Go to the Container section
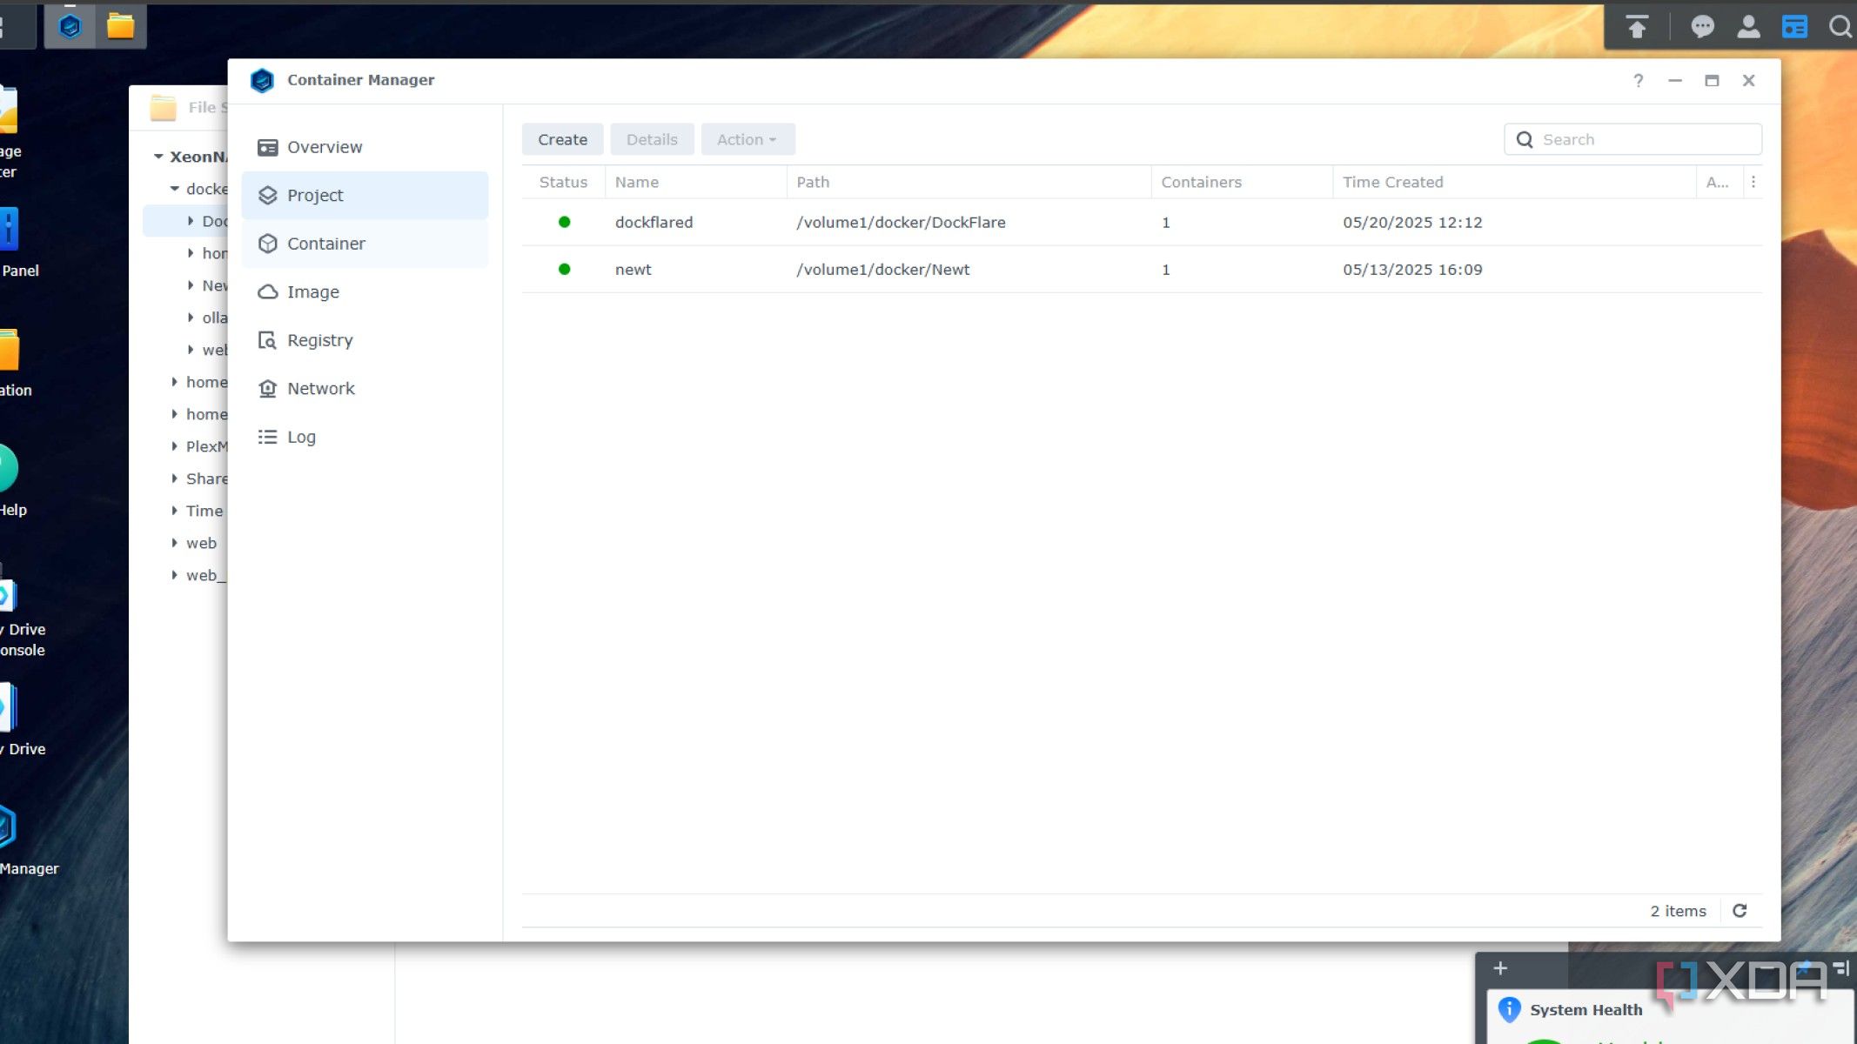1857x1044 pixels. (365, 244)
